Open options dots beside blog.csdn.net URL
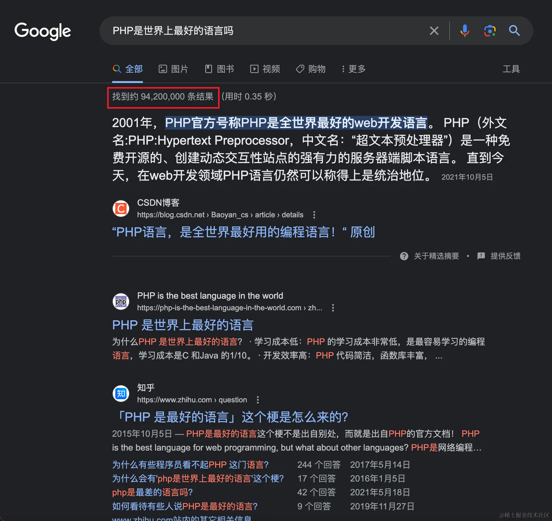This screenshot has width=552, height=521. 314,215
